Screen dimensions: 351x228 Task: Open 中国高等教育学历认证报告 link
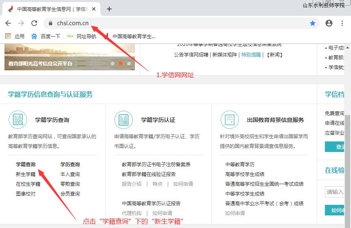(x=151, y=204)
